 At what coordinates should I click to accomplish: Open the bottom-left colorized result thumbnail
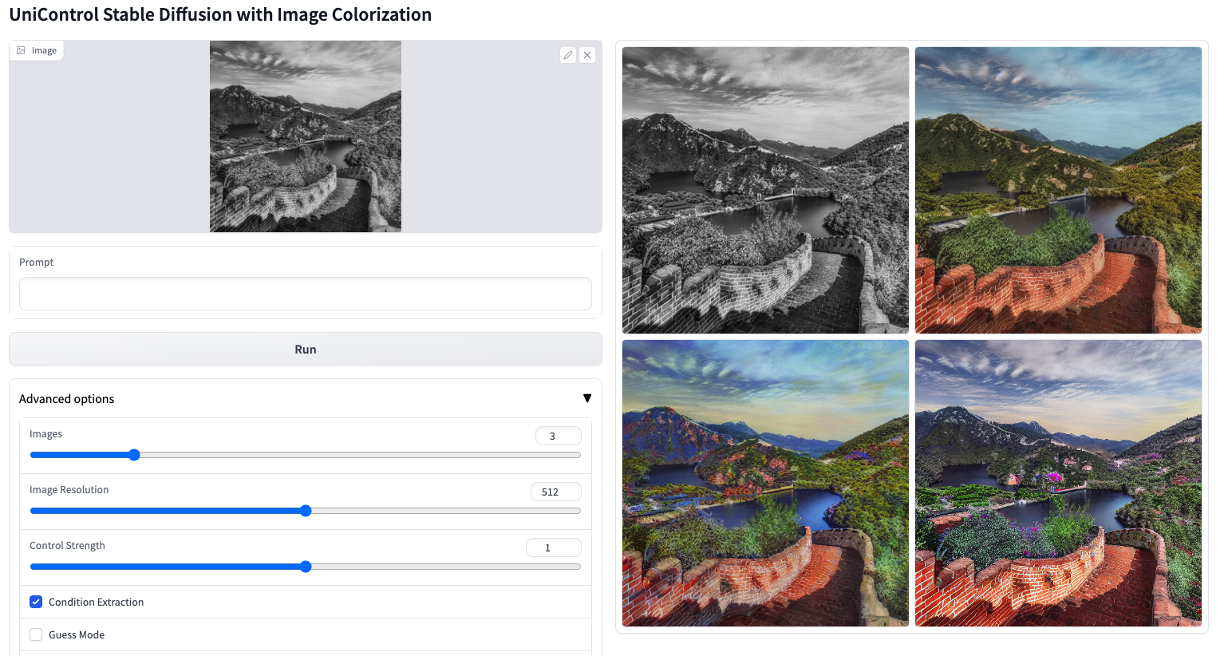click(765, 483)
